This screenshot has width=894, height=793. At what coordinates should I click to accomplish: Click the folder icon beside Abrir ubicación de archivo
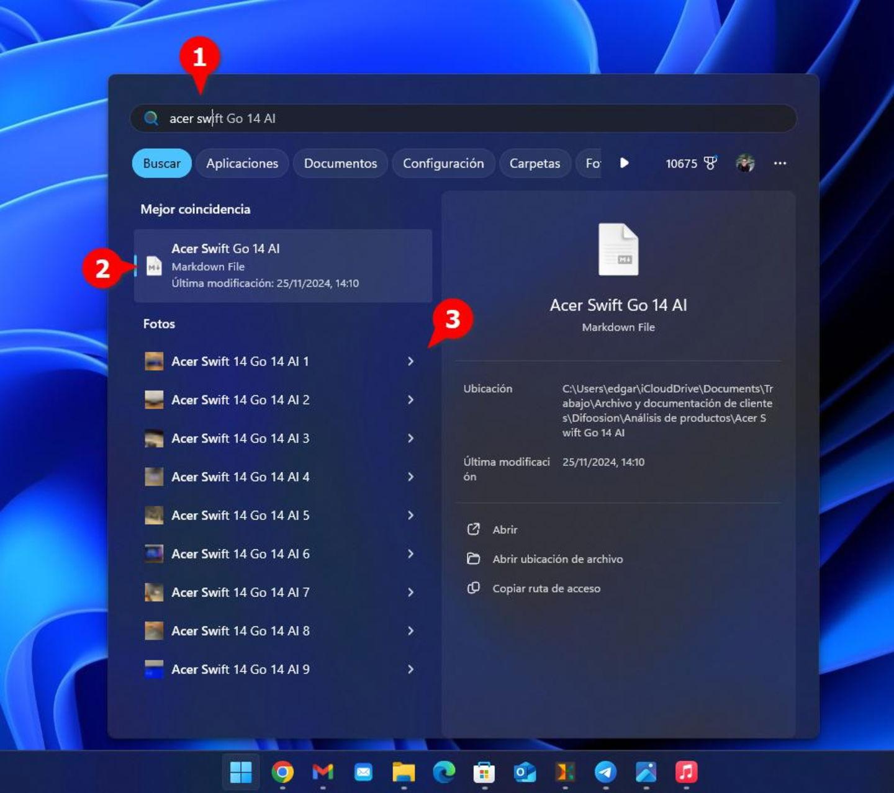473,558
